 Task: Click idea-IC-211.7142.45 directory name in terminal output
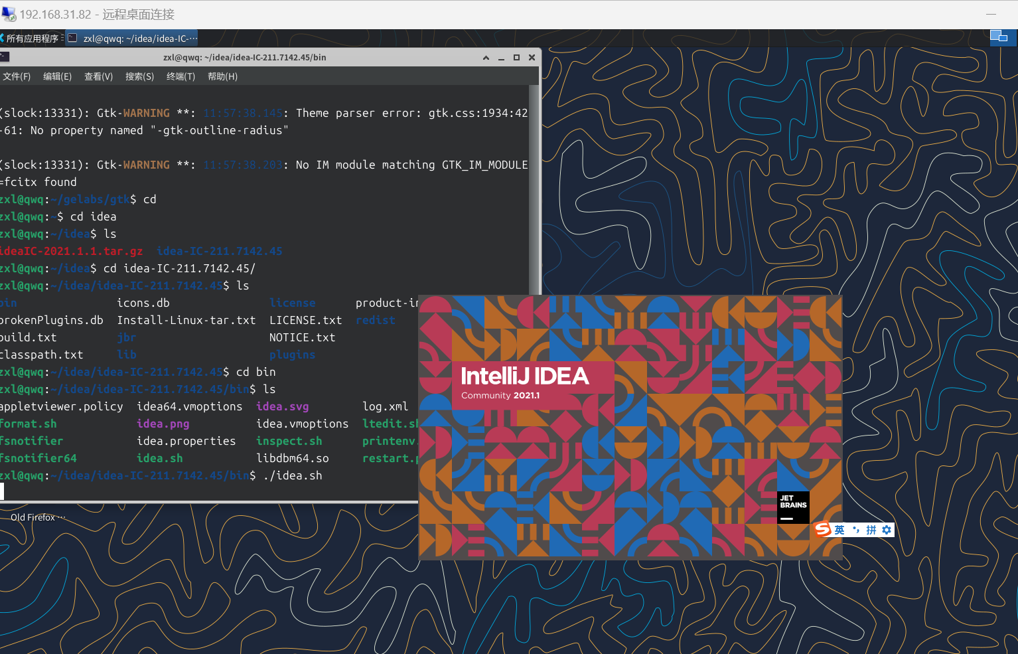click(220, 251)
